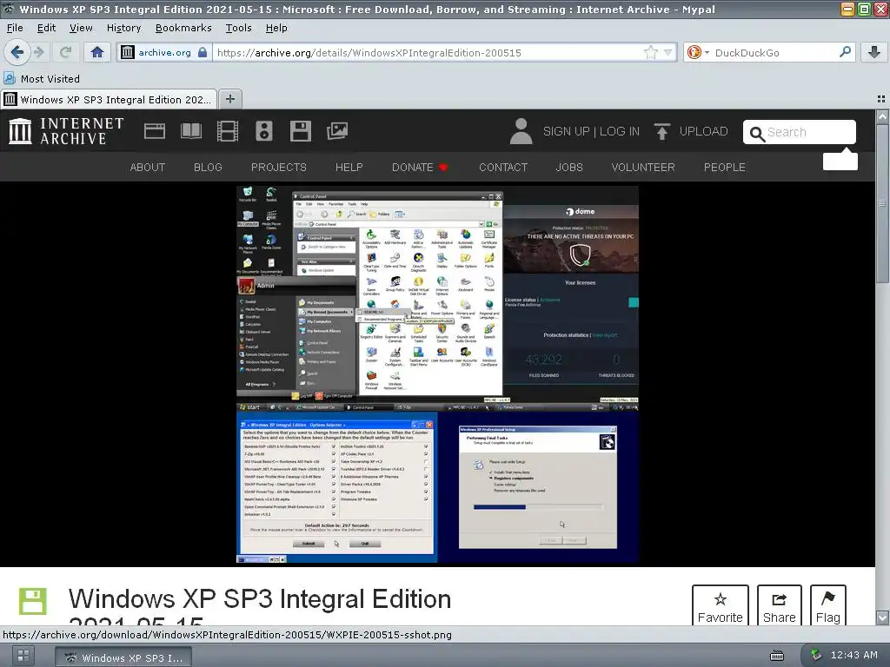Click the list all tabs icon

[x=881, y=99]
